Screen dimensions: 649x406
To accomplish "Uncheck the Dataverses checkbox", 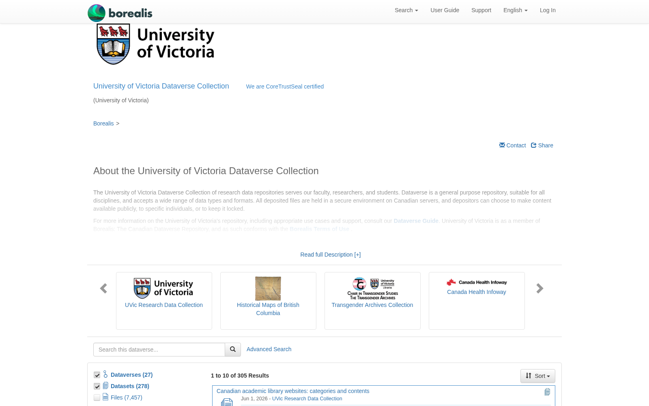I will (x=97, y=375).
